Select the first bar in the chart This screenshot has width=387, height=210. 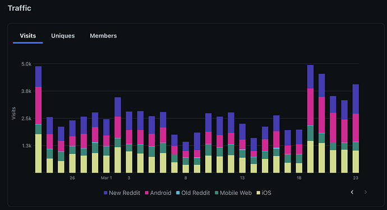click(39, 119)
